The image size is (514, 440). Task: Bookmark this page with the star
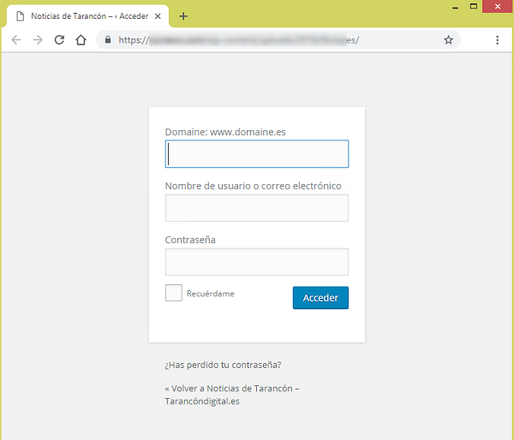[448, 39]
